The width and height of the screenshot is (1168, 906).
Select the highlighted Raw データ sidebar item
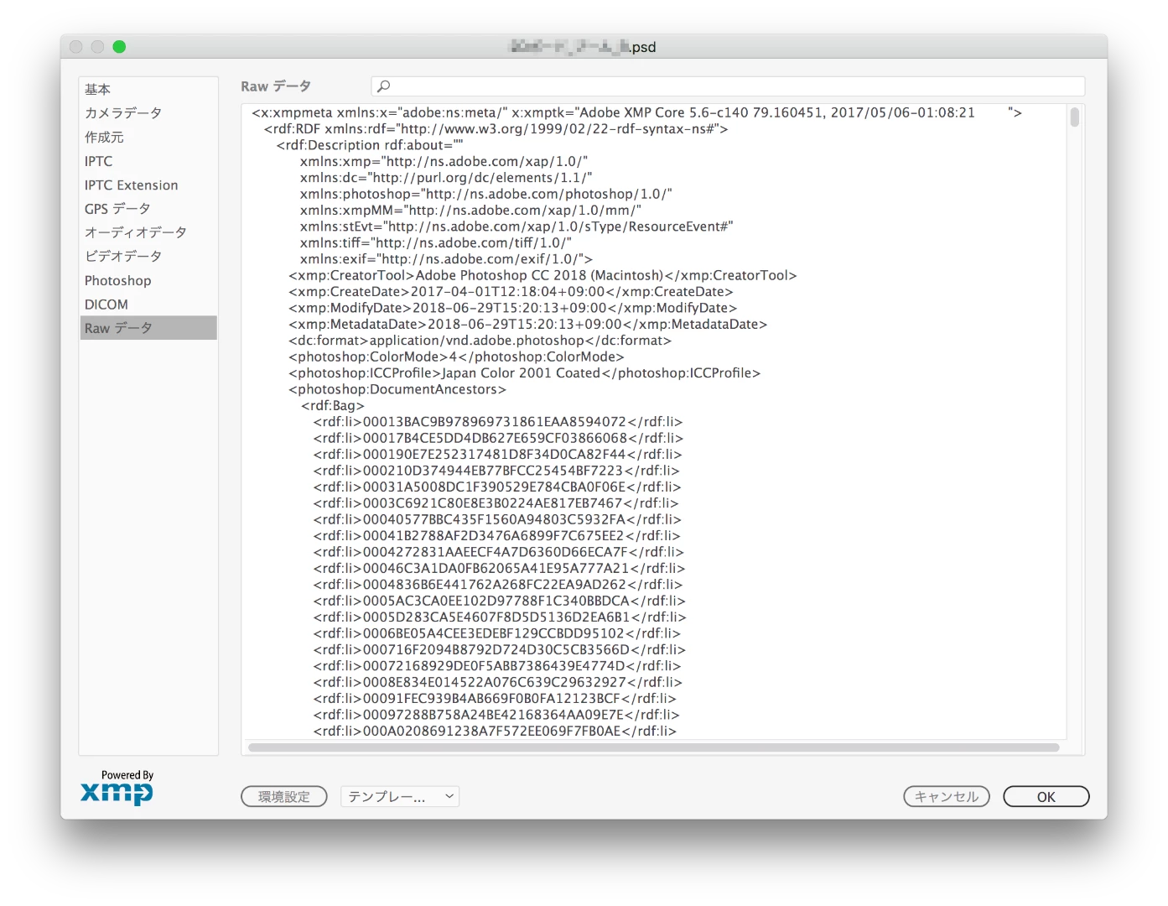click(x=148, y=328)
